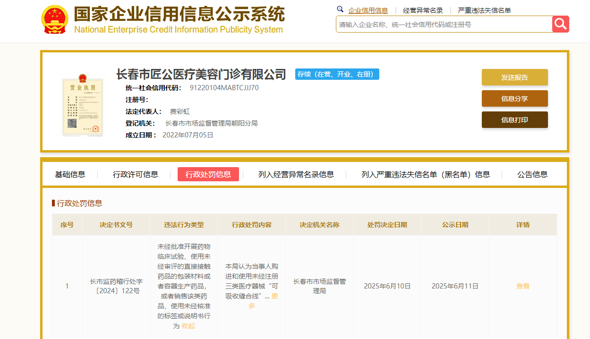Switch to the 基础信息 tab
This screenshot has width=590, height=339.
tap(70, 174)
